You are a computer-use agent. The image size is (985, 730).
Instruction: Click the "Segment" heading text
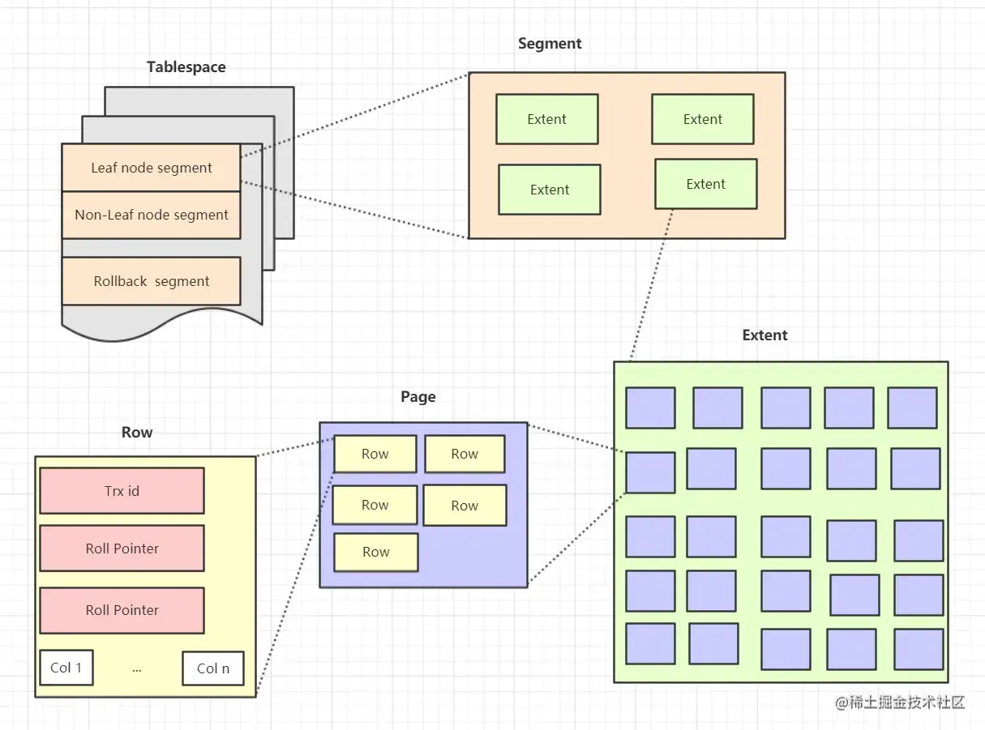pyautogui.click(x=550, y=44)
